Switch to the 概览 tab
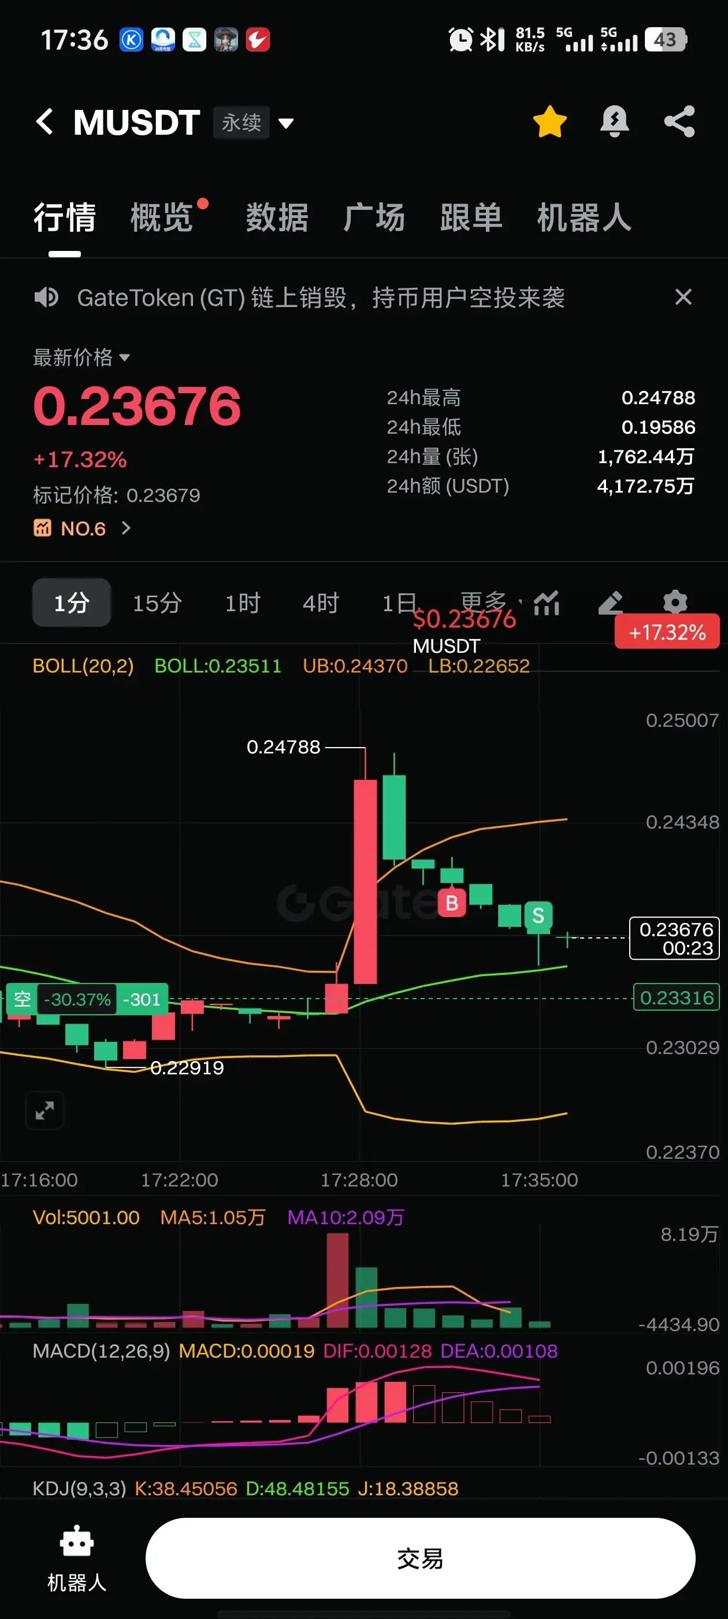728x1619 pixels. (x=161, y=217)
